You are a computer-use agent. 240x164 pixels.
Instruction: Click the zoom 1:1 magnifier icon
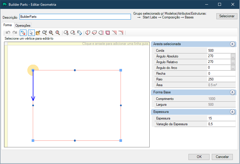click(58, 33)
